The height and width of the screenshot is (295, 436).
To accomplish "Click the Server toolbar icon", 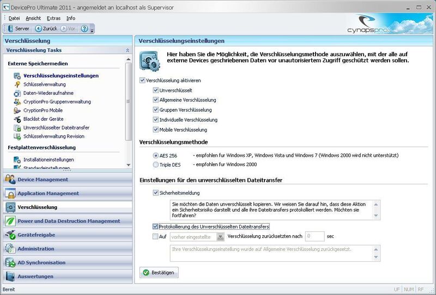I will coord(10,29).
